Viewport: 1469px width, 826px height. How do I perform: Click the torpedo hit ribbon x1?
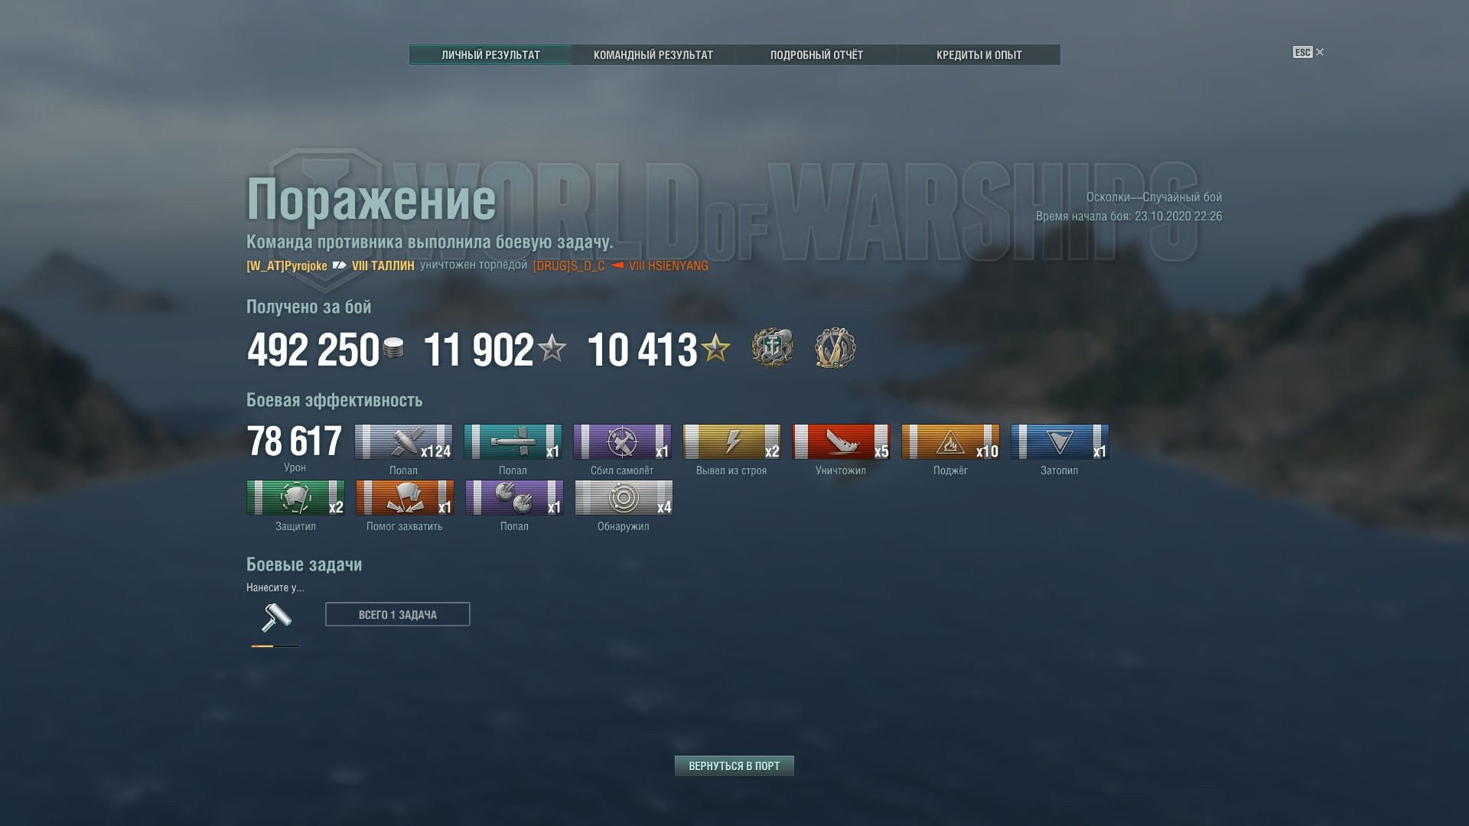point(513,442)
